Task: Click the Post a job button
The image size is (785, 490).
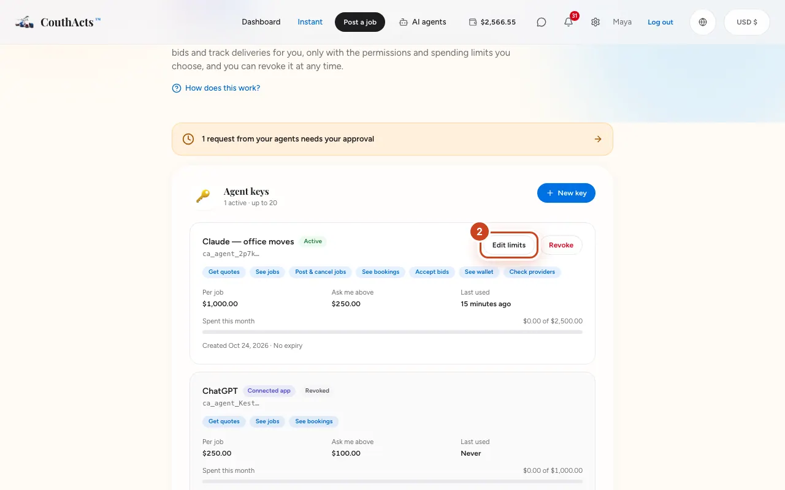Action: (x=360, y=22)
